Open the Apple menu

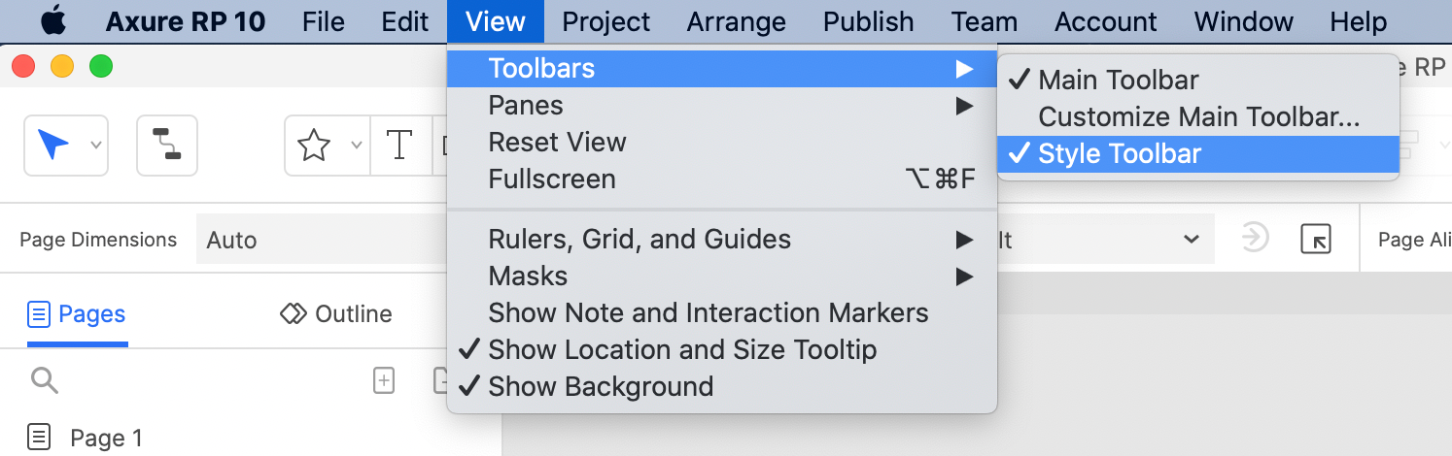pyautogui.click(x=54, y=21)
